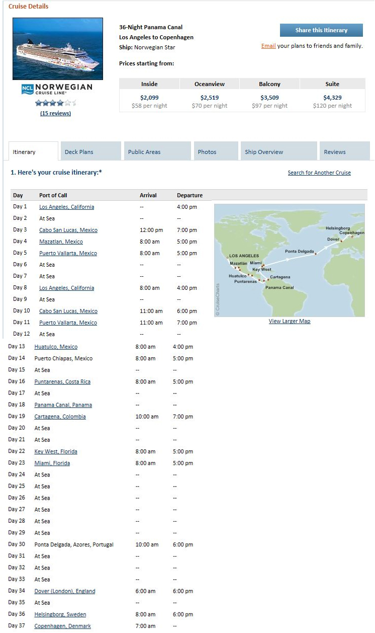Image resolution: width=375 pixels, height=633 pixels.
Task: Open Day 8 Los Angeles, California link
Action: pos(67,288)
